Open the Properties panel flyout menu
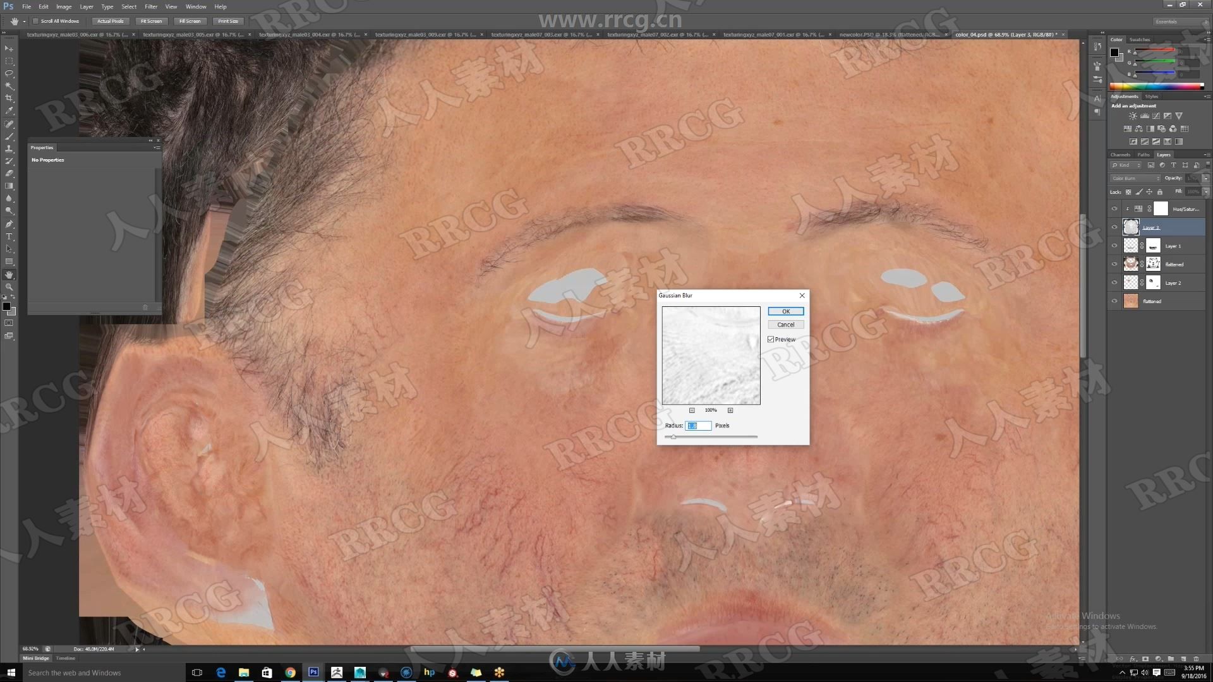Screen dimensions: 1213x682 pos(156,148)
